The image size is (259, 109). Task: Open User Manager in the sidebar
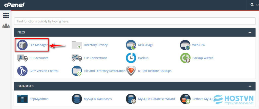coord(6,26)
